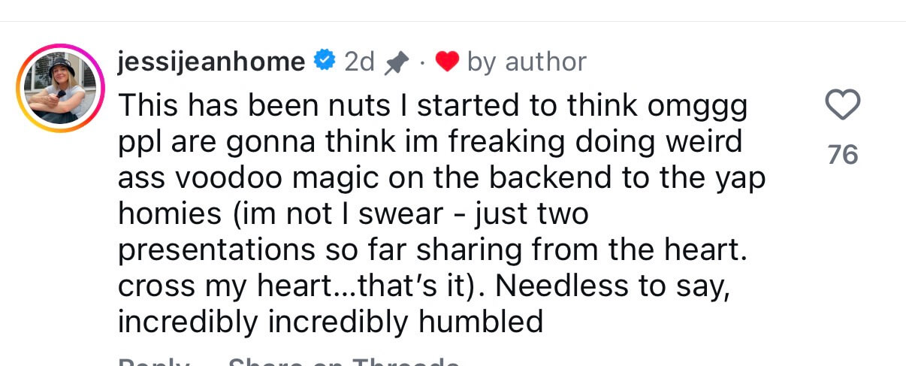The image size is (906, 366).
Task: View the 76 likes count on the comment
Action: (x=842, y=155)
